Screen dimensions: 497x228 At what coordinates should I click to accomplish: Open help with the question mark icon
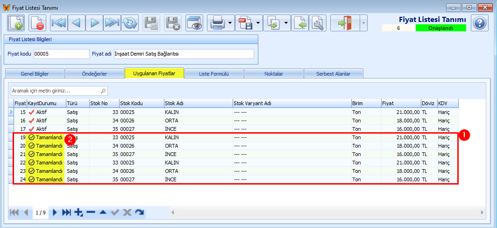[480, 23]
